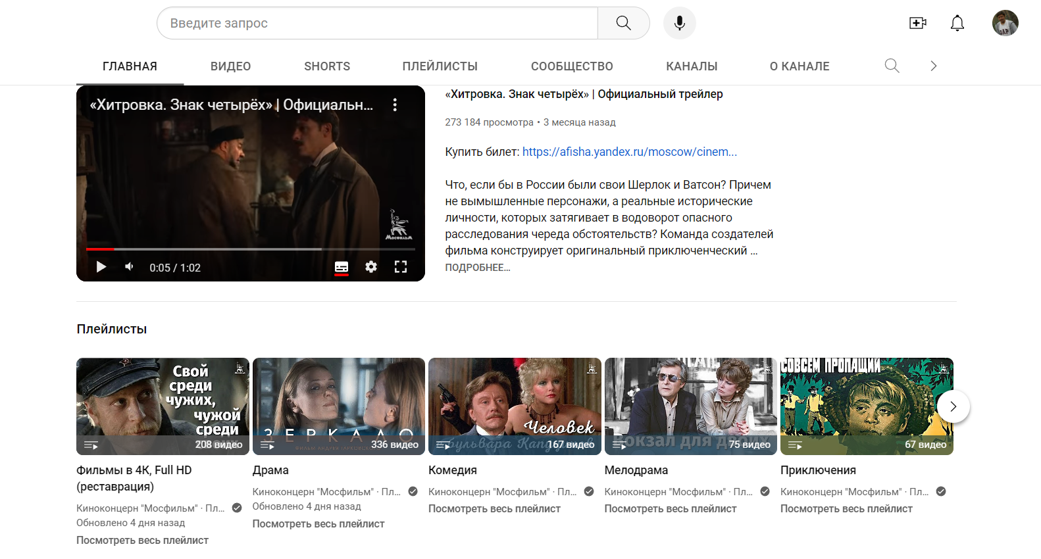Follow the afisha.yandex.ru ticket link
The image size is (1041, 559).
point(630,152)
